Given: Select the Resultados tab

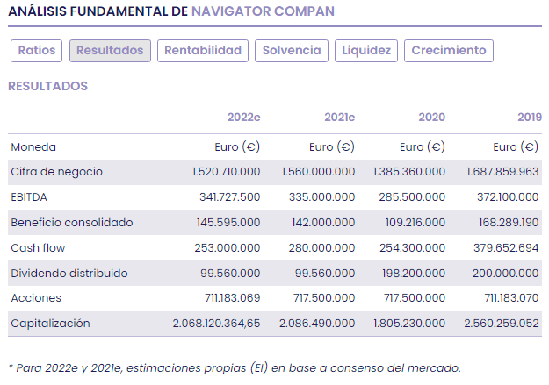Looking at the screenshot, I should (x=110, y=51).
